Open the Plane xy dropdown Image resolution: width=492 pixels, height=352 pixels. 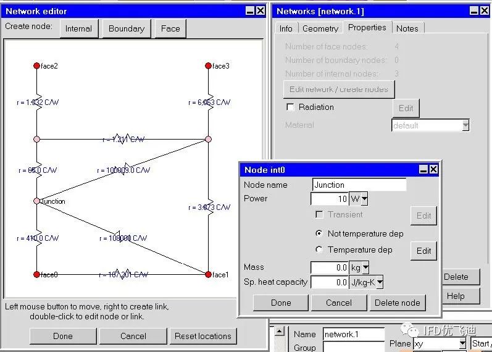[462, 343]
